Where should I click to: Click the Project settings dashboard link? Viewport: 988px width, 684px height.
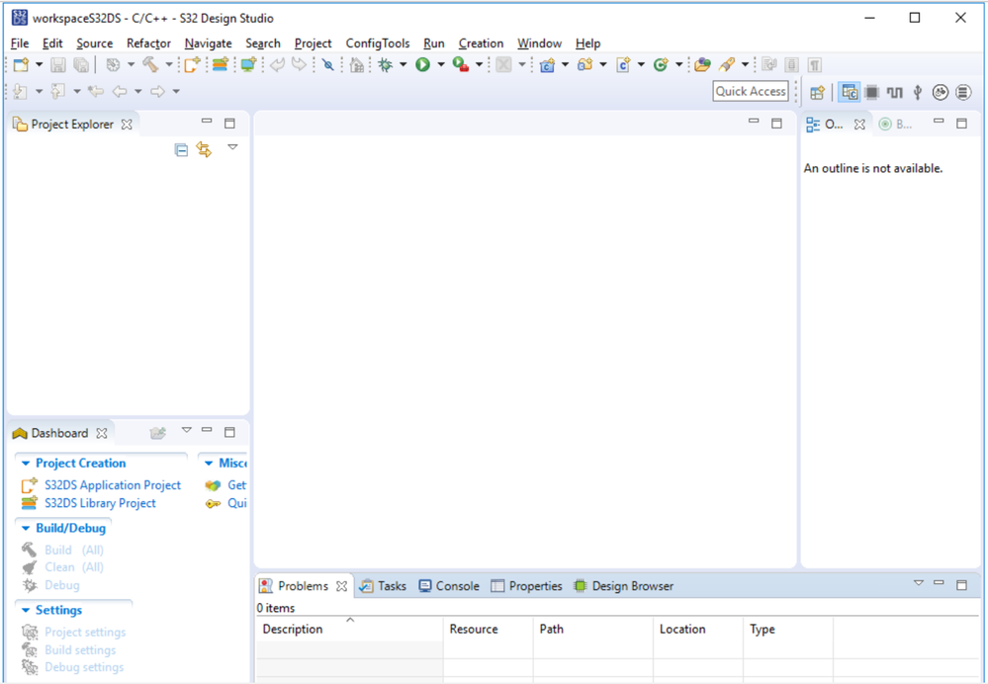(x=84, y=632)
